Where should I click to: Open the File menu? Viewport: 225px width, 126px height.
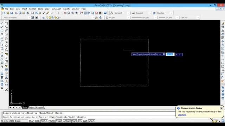click(x=6, y=9)
